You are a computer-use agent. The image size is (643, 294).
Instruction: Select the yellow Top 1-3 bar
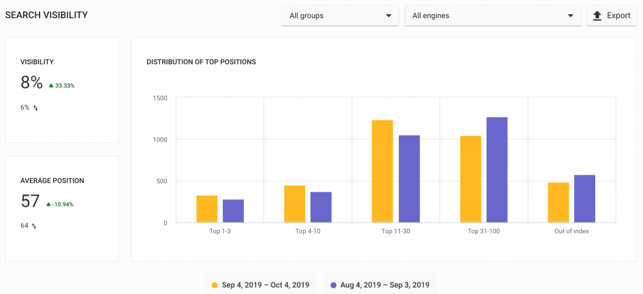pyautogui.click(x=207, y=209)
